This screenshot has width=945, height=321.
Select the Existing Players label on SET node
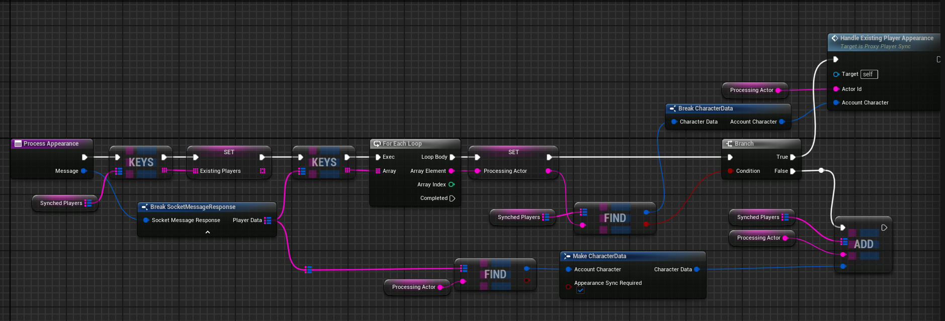(220, 171)
